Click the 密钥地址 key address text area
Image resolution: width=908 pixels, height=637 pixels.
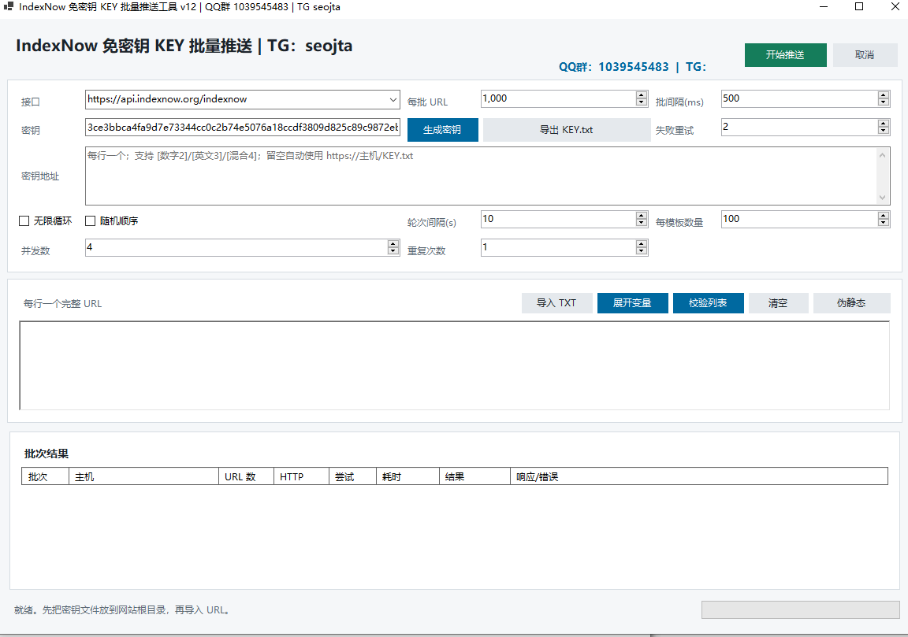(481, 176)
